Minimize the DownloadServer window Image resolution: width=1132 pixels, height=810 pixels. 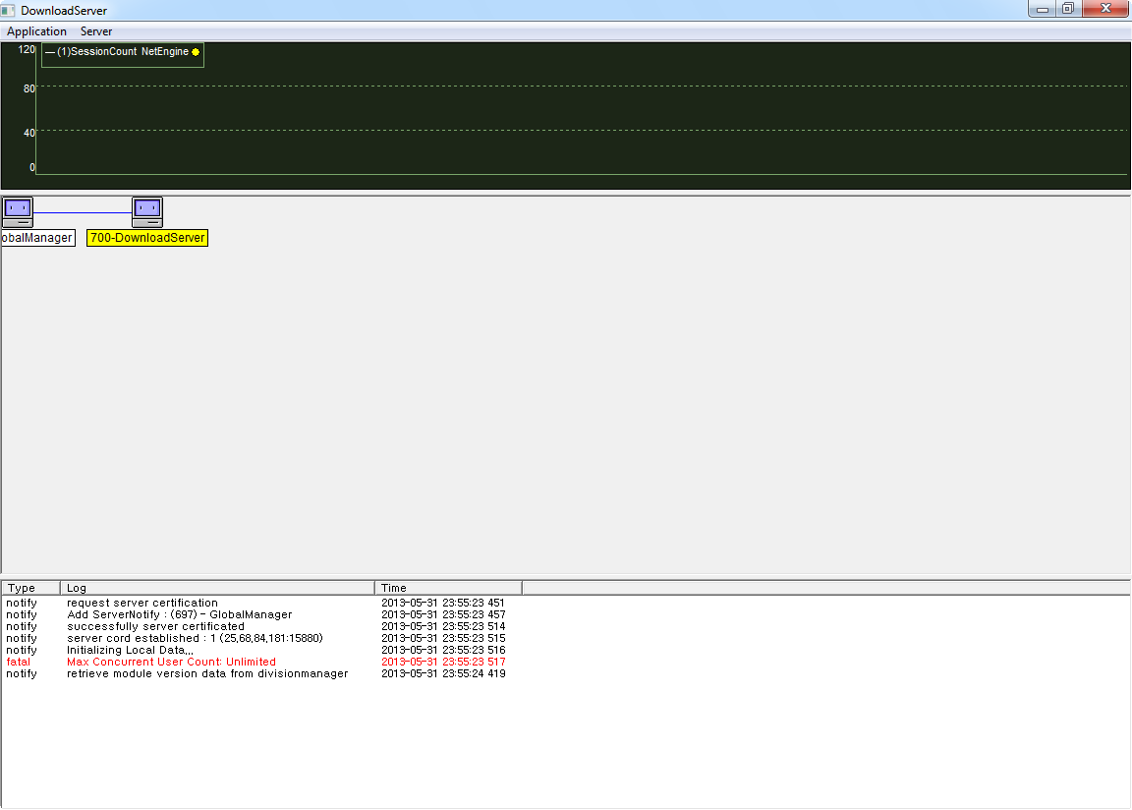coord(1043,9)
